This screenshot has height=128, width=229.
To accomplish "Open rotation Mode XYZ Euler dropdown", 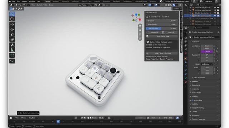I will pyautogui.click(x=207, y=64).
